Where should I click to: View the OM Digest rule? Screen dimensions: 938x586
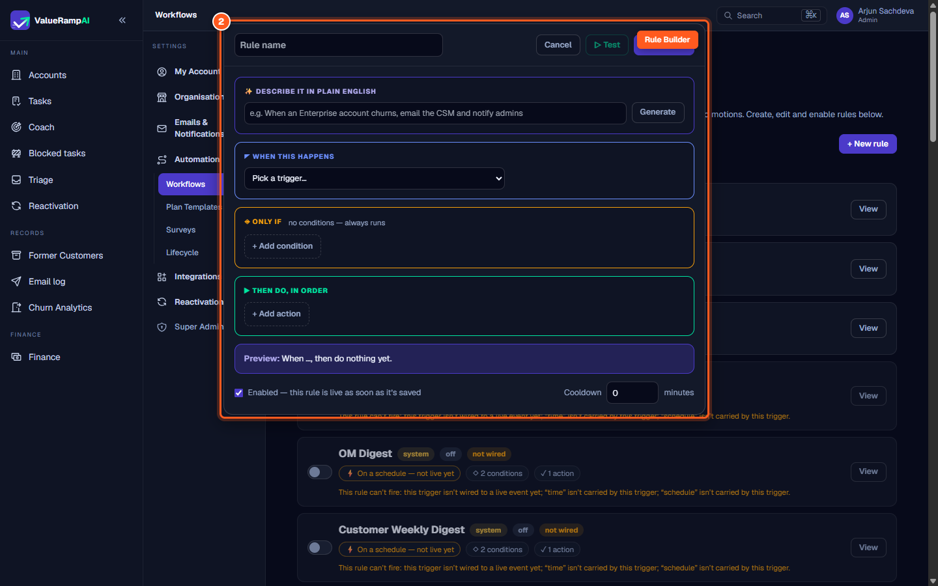[868, 471]
